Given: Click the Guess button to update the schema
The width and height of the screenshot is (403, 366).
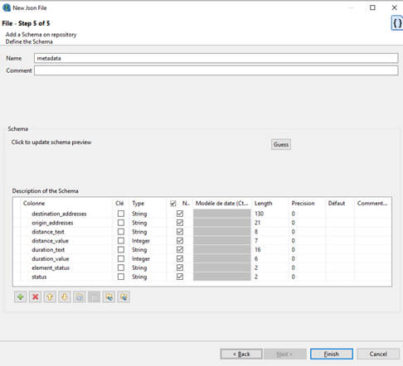Looking at the screenshot, I should coord(281,144).
